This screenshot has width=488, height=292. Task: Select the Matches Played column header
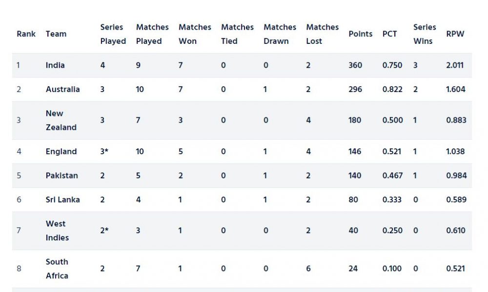point(152,34)
